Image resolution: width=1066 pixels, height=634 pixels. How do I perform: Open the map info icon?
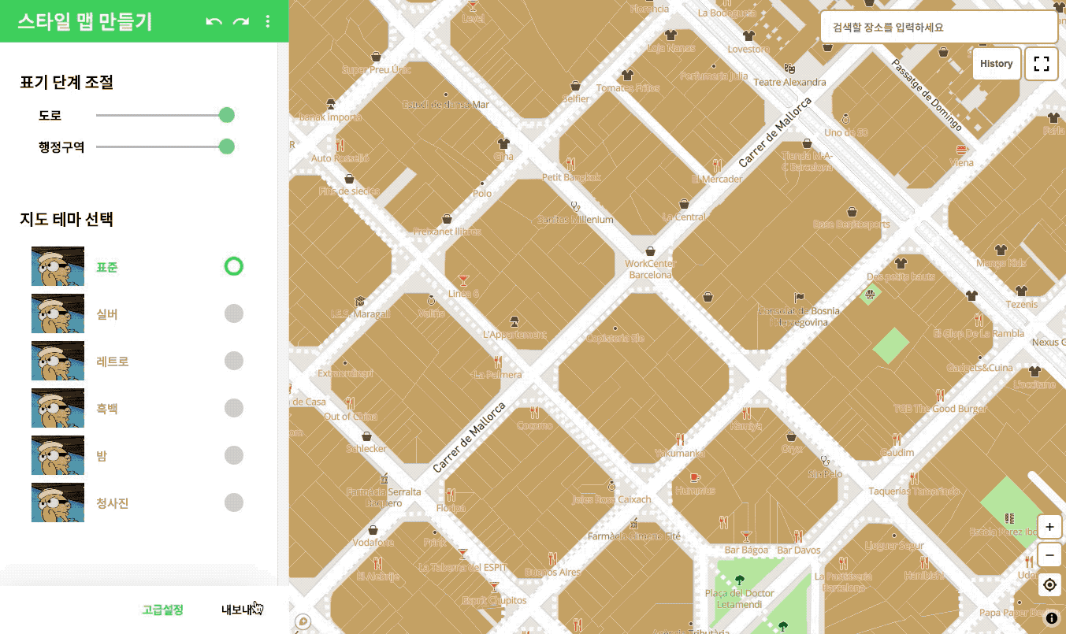[1052, 618]
